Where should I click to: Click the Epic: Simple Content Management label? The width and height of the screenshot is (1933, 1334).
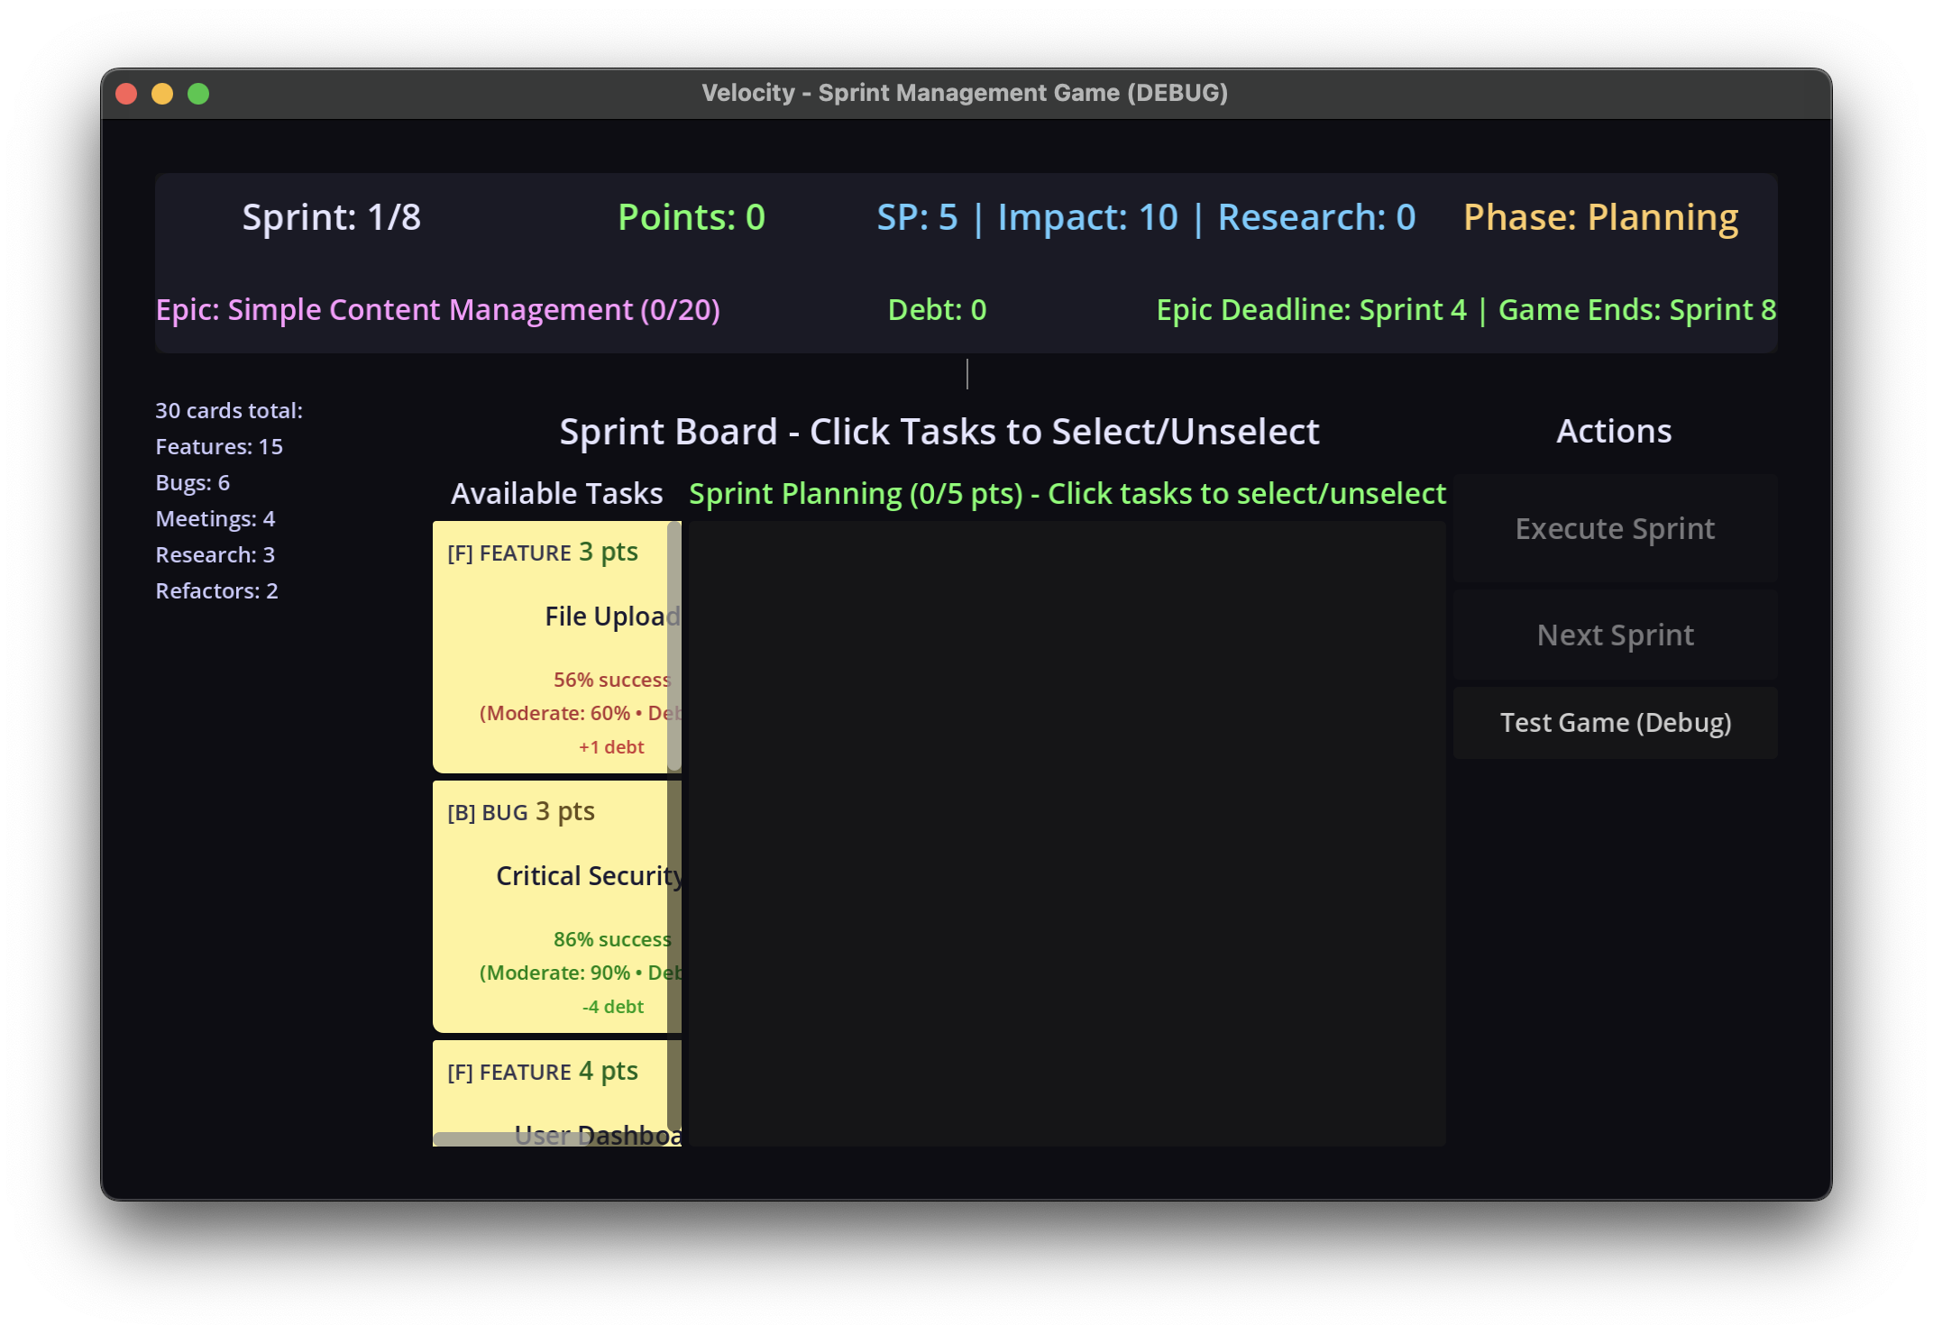pyautogui.click(x=437, y=310)
